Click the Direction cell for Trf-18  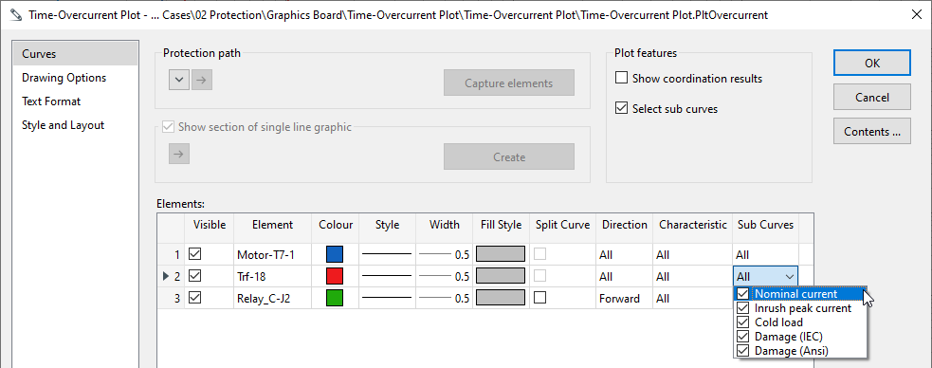(624, 276)
